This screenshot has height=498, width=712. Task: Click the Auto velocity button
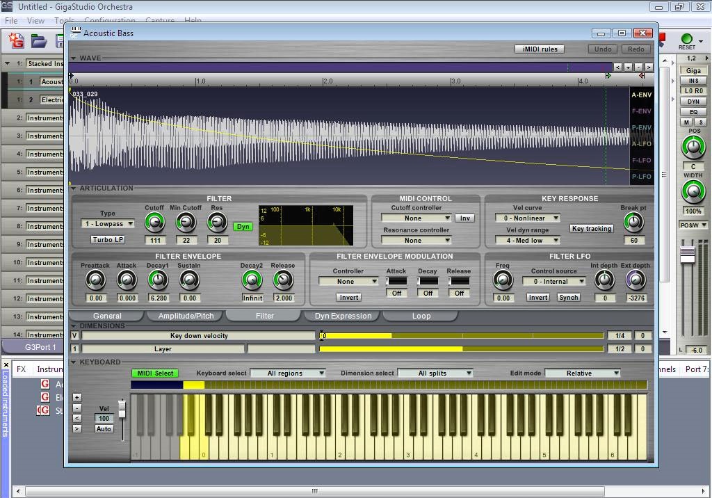click(104, 429)
